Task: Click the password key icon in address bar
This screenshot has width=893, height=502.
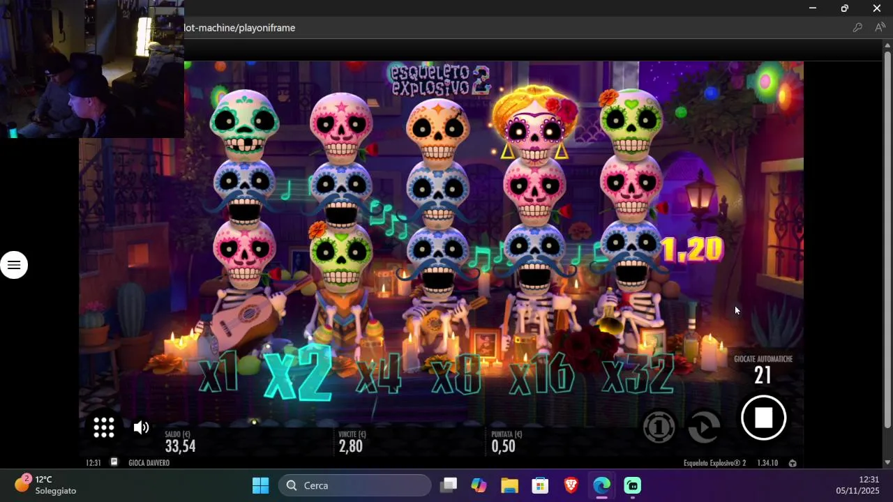Action: click(857, 28)
